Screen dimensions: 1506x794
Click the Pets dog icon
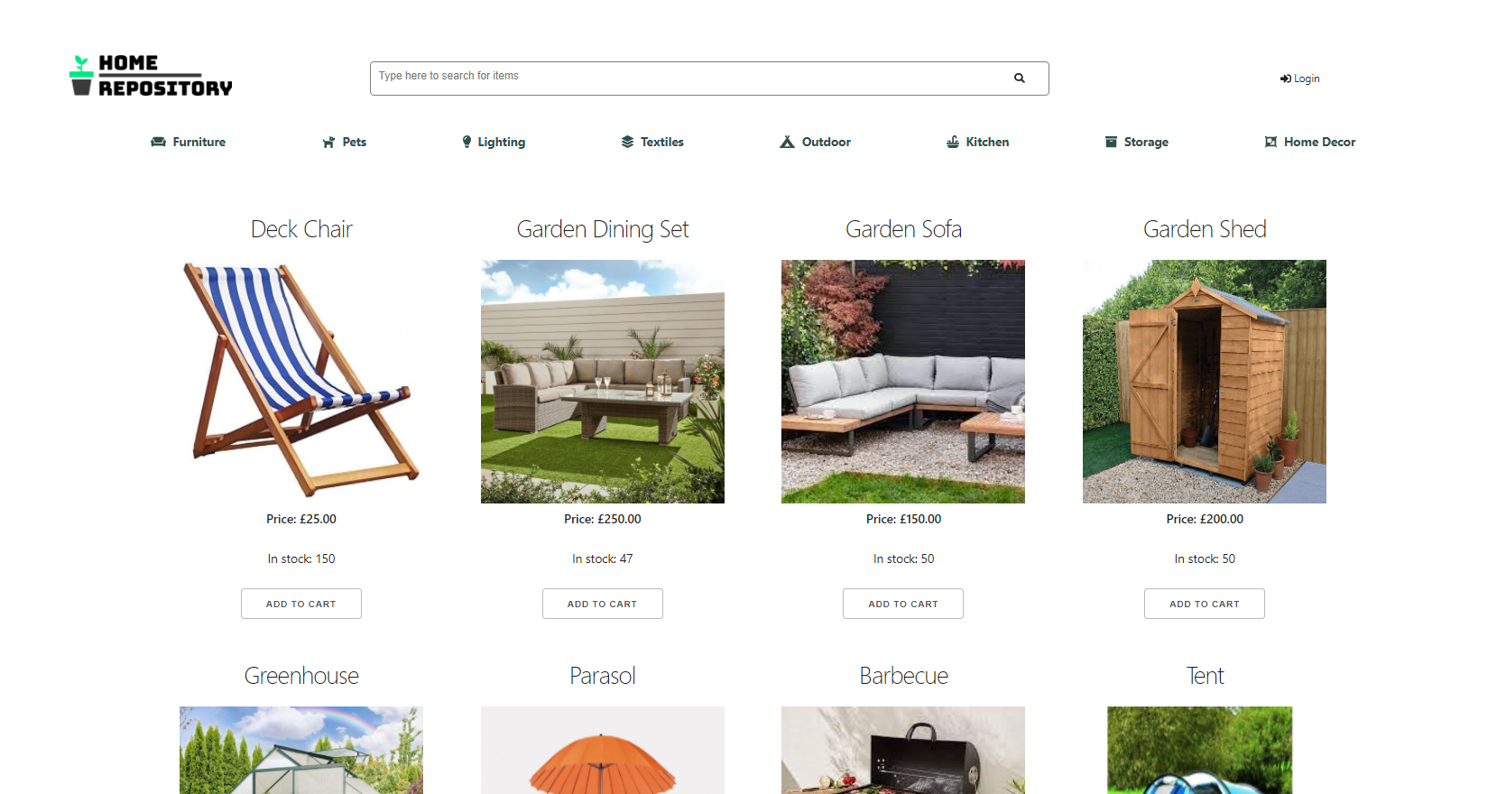(328, 142)
